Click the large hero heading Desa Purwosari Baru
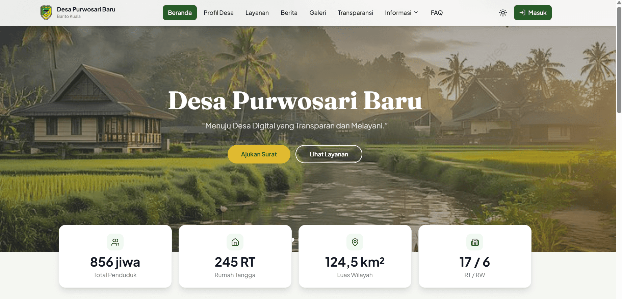The image size is (622, 299). pyautogui.click(x=295, y=101)
